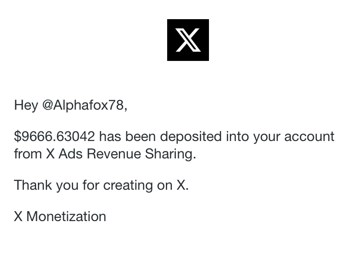350x262 pixels.
Task: Click the word "Hey" in the greeting
Action: pyautogui.click(x=26, y=105)
